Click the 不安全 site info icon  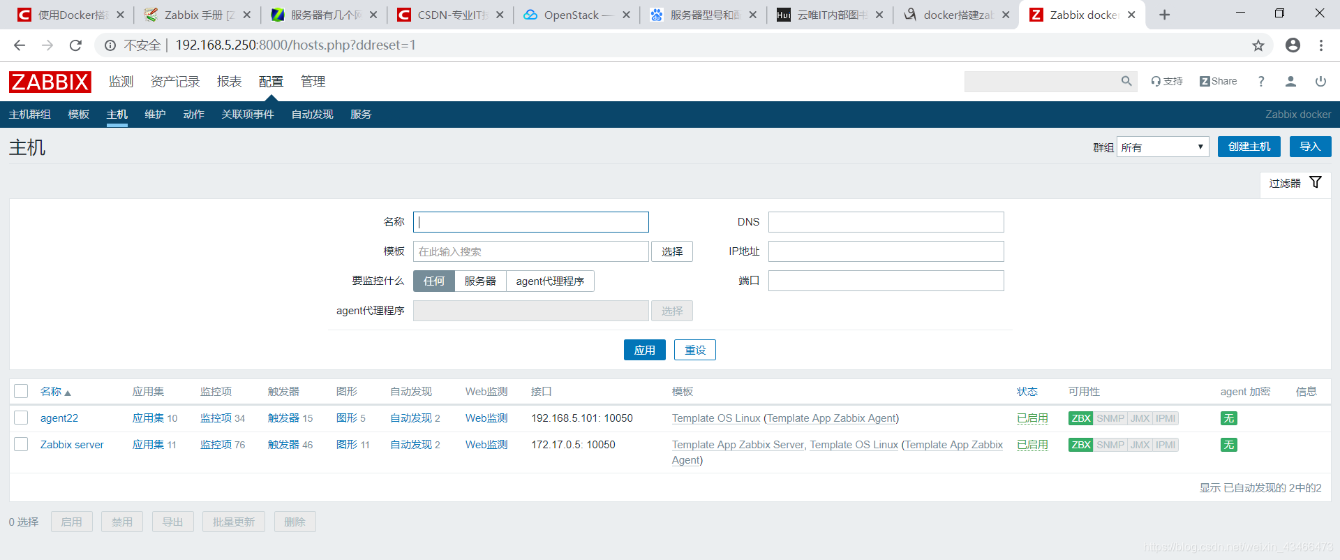click(x=110, y=45)
